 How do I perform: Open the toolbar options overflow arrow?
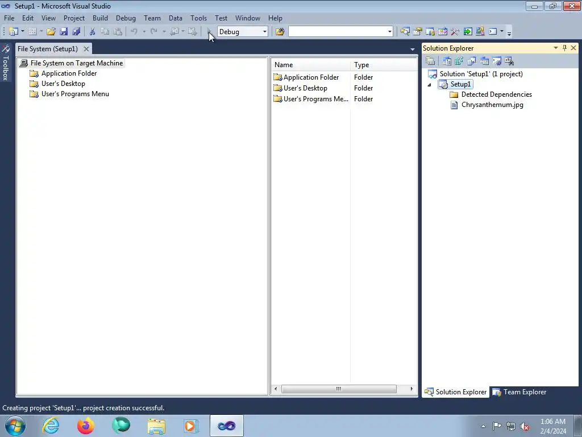(x=509, y=32)
